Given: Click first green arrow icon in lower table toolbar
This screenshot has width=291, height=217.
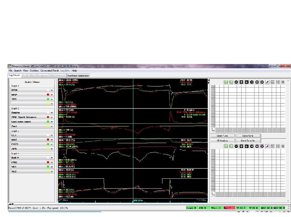Looking at the screenshot, I should pyautogui.click(x=226, y=146).
